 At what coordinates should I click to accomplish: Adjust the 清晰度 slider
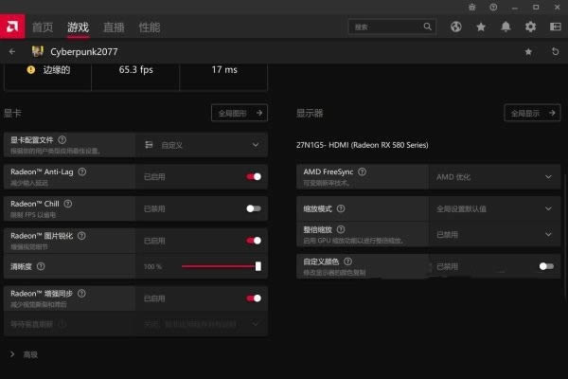(x=222, y=266)
